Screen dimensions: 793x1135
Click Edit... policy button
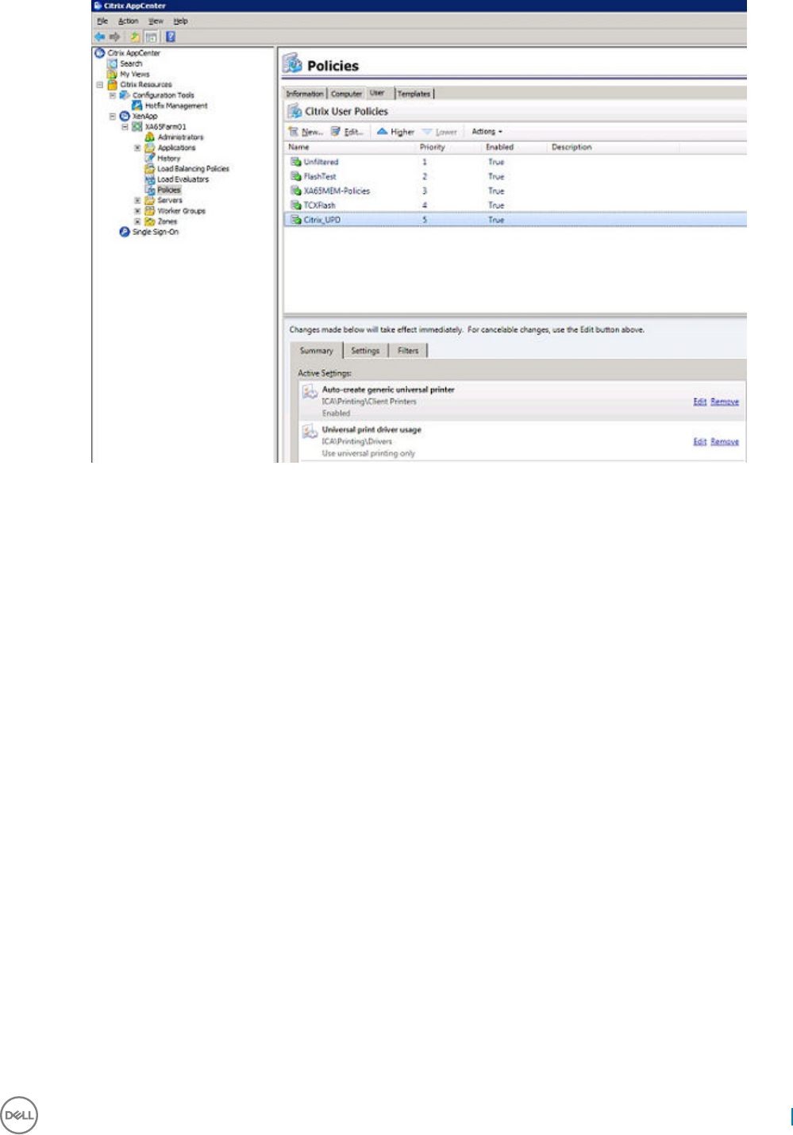(348, 132)
